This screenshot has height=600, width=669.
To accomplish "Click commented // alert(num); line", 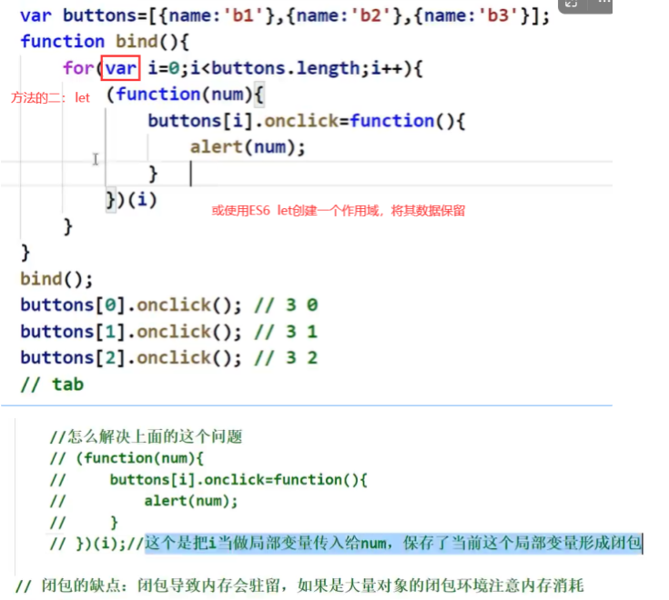I will [x=144, y=501].
